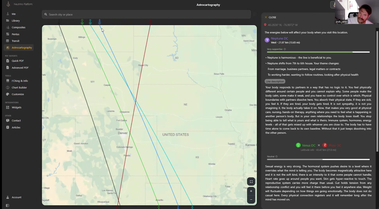Click the Venus DC label text
The image size is (379, 209).
pyautogui.click(x=309, y=145)
